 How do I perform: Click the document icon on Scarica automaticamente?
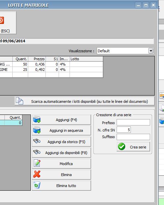[x=20, y=101]
